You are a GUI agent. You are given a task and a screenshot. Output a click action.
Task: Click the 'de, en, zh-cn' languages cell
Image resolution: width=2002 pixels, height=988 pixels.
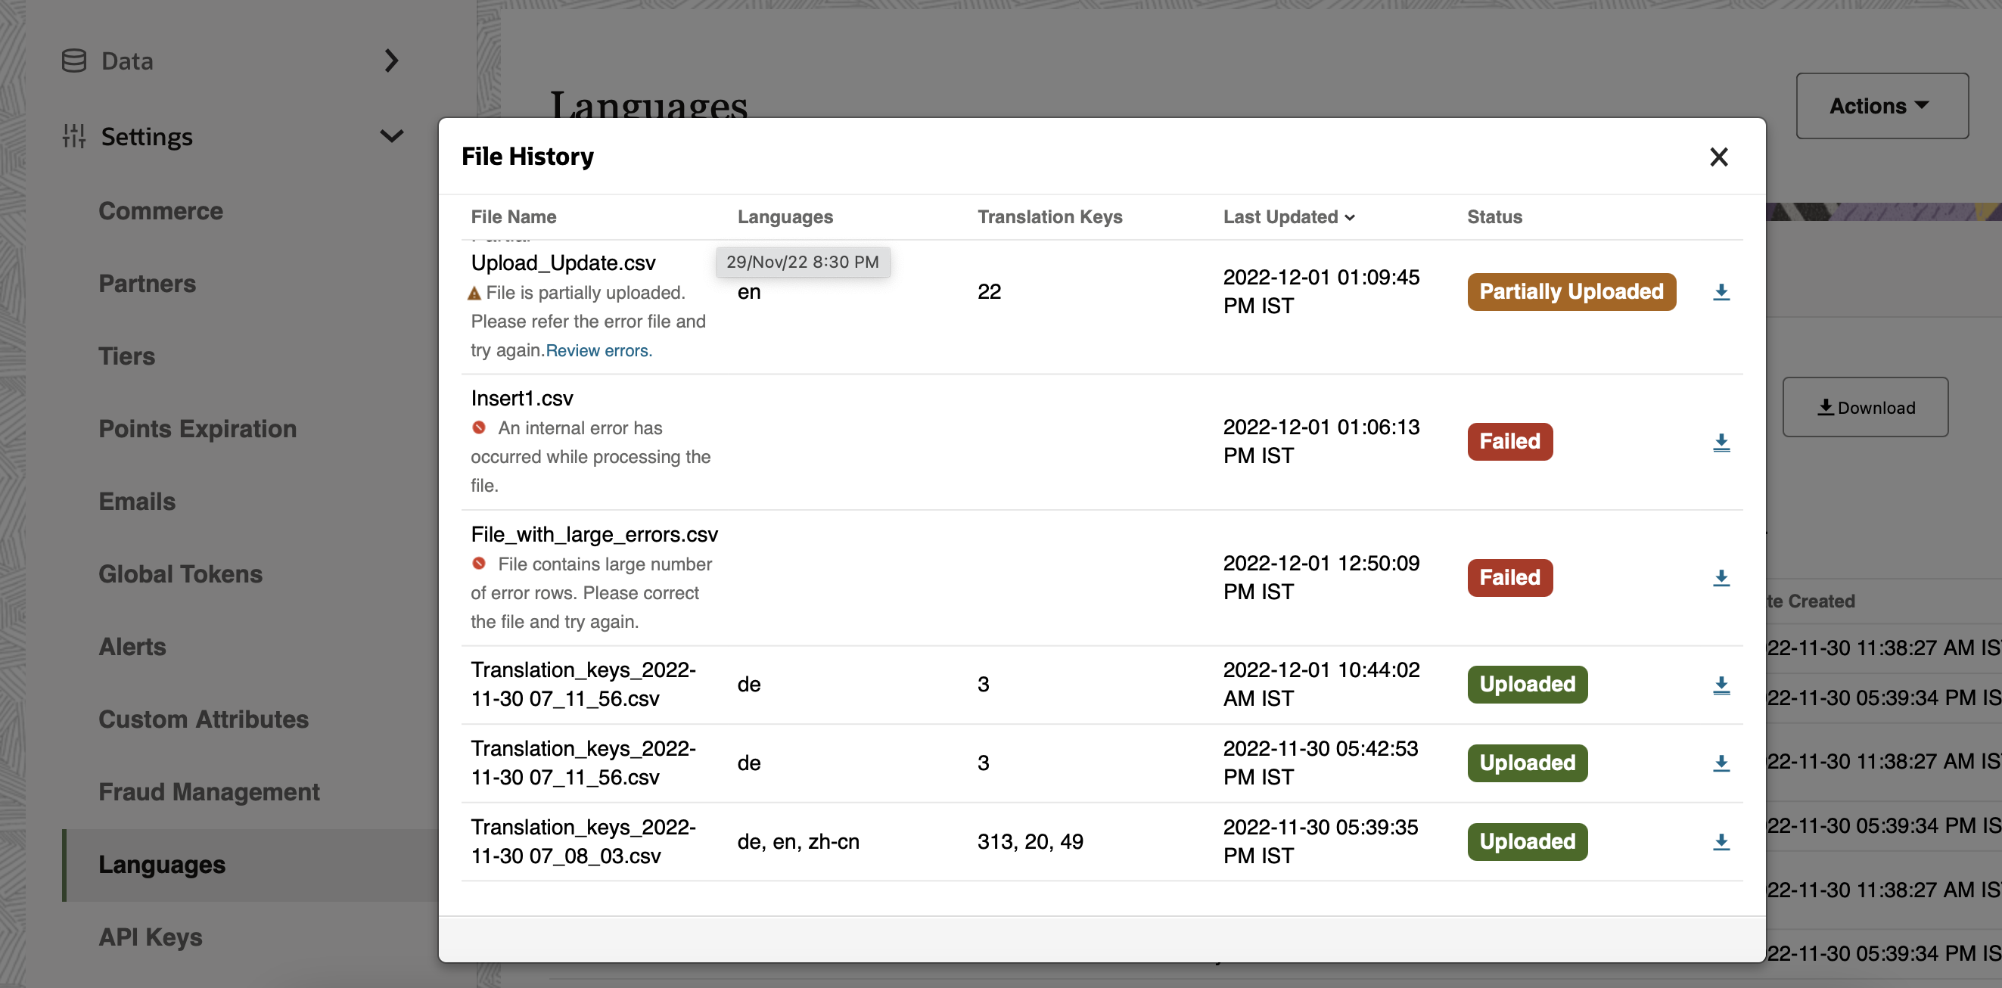click(x=798, y=841)
